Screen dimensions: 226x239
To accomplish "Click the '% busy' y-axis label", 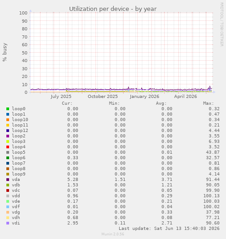I will (x=5, y=52).
